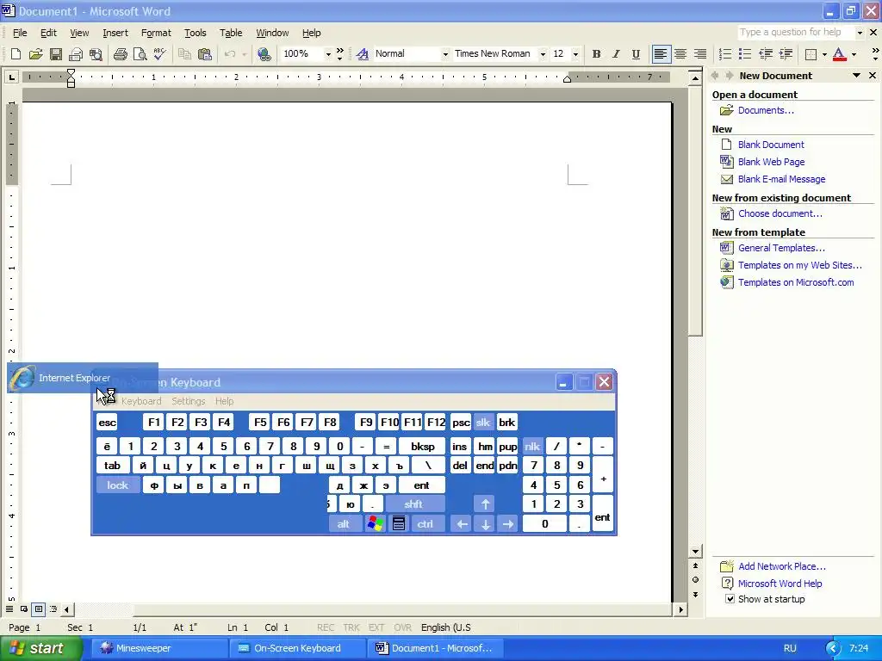Click the Windows logo key on On-Screen Keyboard
This screenshot has height=661, width=882.
pos(375,524)
